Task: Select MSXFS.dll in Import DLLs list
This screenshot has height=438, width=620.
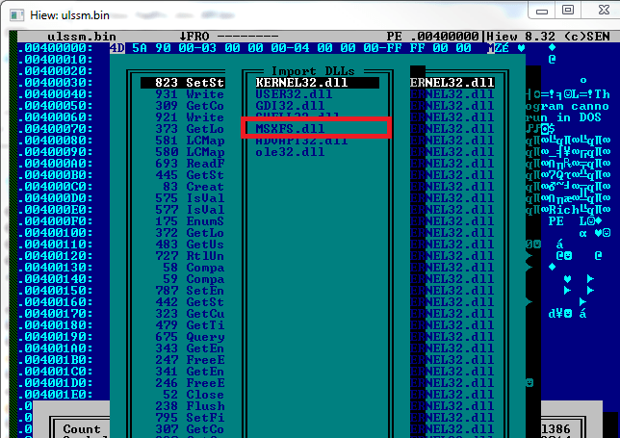Action: pos(290,128)
